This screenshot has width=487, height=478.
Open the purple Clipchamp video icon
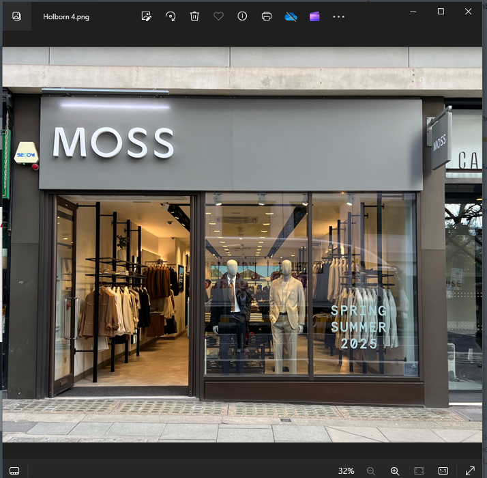pyautogui.click(x=314, y=16)
